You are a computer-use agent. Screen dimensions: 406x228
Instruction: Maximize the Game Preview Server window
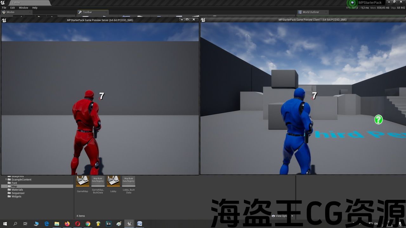pyautogui.click(x=187, y=20)
